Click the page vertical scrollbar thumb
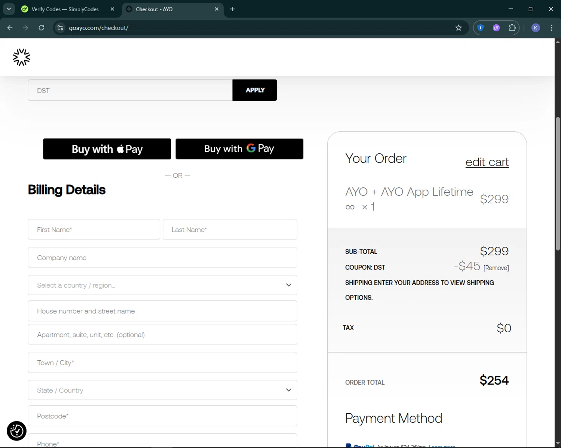The width and height of the screenshot is (561, 448). pyautogui.click(x=558, y=183)
